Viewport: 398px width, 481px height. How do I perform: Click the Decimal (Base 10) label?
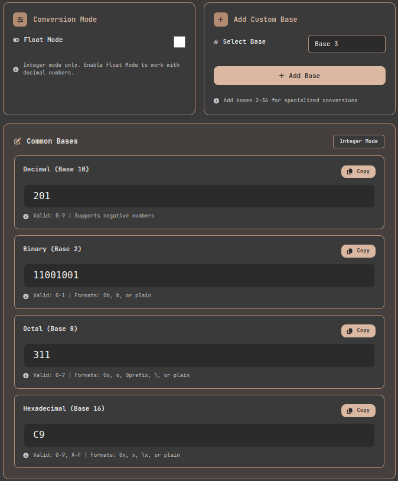tap(56, 170)
